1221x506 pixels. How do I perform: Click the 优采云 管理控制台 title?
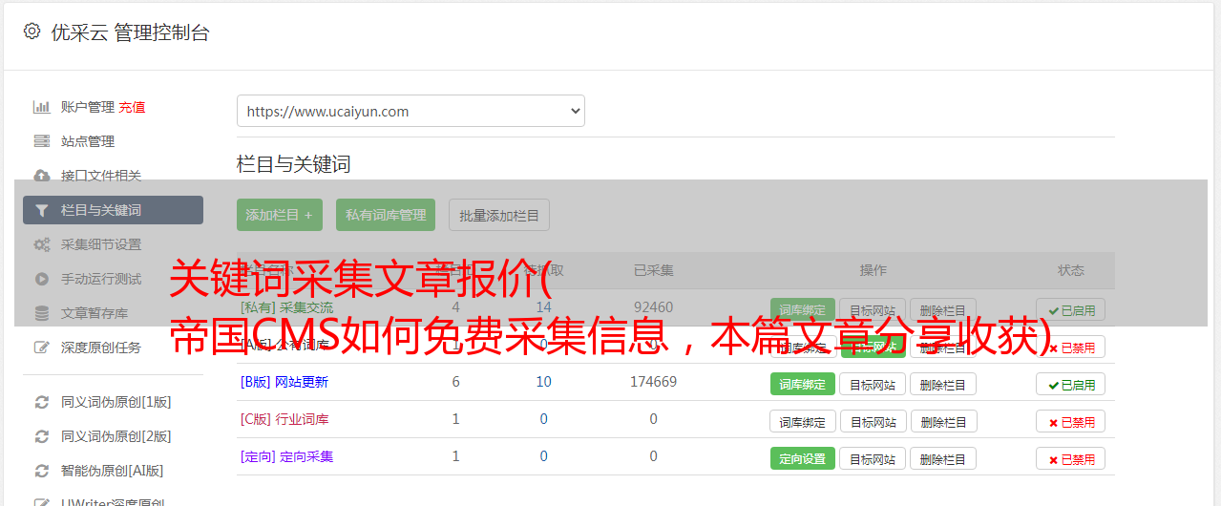pyautogui.click(x=130, y=32)
